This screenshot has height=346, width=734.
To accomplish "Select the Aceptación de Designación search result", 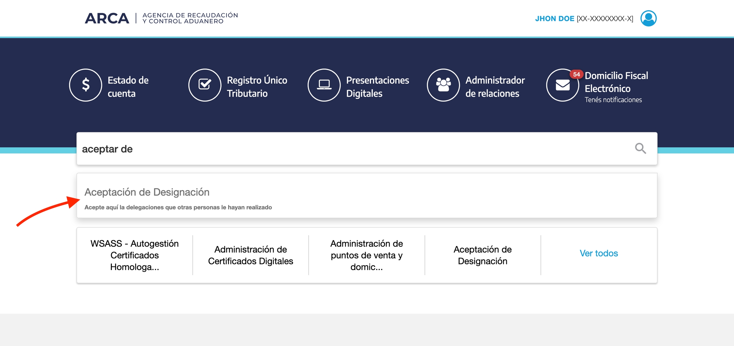I will tap(147, 192).
